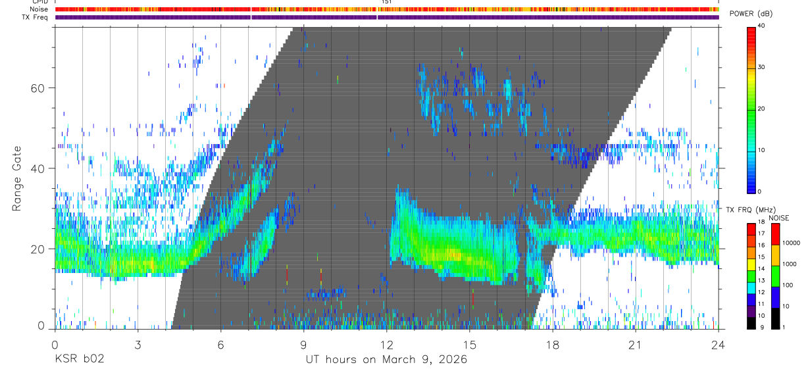Click the 100 label on the NOISE scale
Viewport: 808px width, 373px height.
pyautogui.click(x=786, y=285)
